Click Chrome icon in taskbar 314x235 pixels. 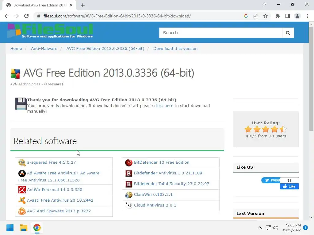pos(37,228)
